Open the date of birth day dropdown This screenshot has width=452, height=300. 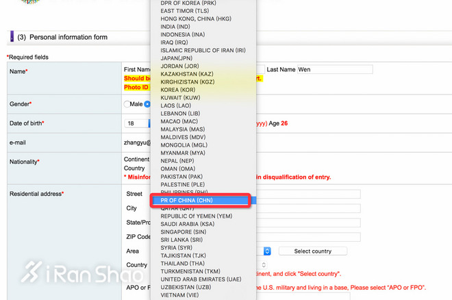coord(137,123)
